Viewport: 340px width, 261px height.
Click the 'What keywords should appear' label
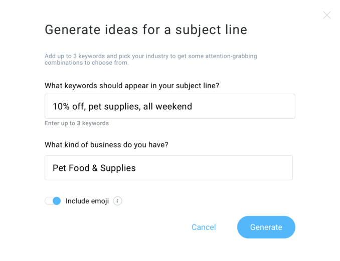click(x=132, y=86)
